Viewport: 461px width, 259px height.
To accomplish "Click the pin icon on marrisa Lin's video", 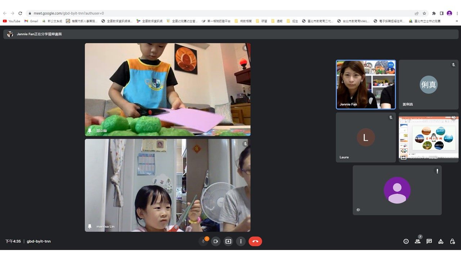I will click(90, 227).
